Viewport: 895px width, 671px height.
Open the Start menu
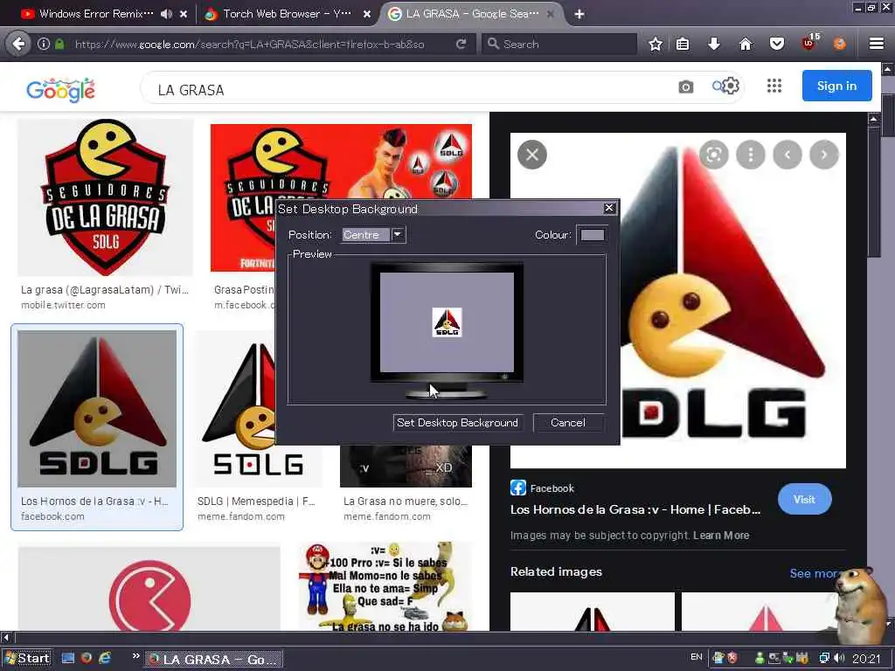point(26,659)
